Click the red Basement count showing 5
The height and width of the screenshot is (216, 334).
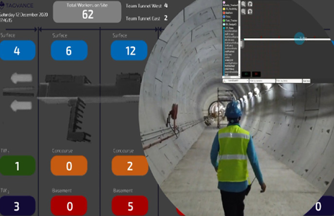pos(129,206)
